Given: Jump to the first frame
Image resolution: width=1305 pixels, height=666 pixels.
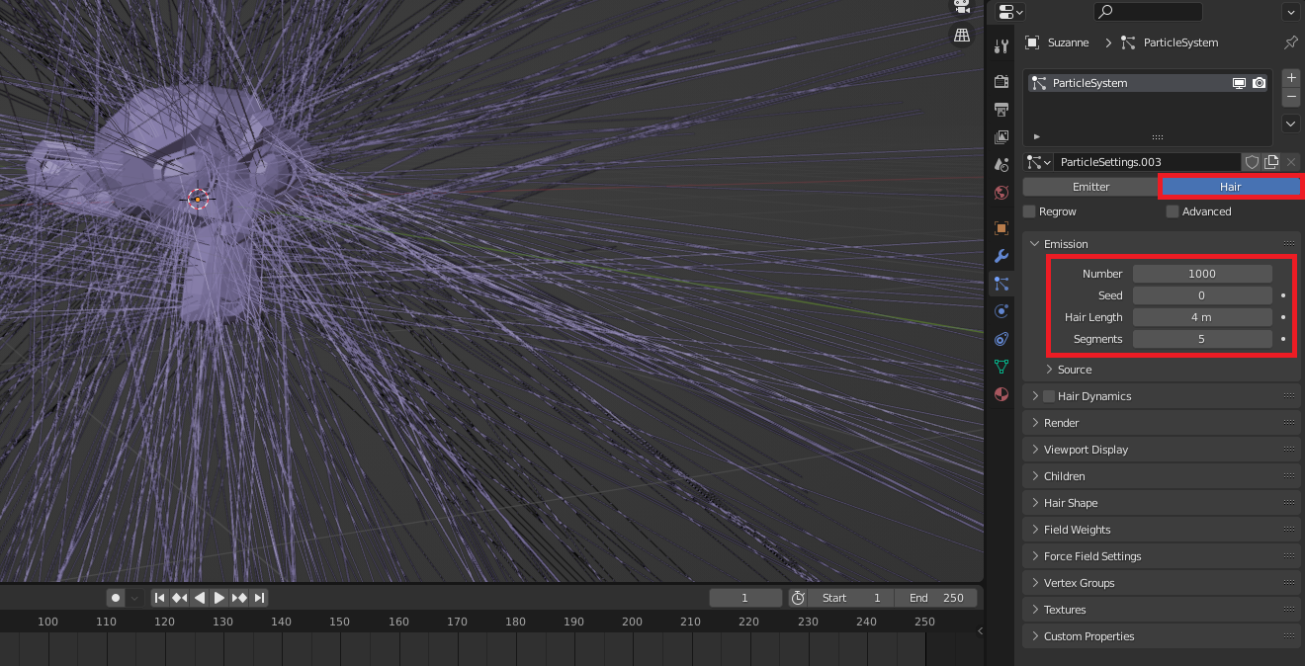Looking at the screenshot, I should point(159,598).
